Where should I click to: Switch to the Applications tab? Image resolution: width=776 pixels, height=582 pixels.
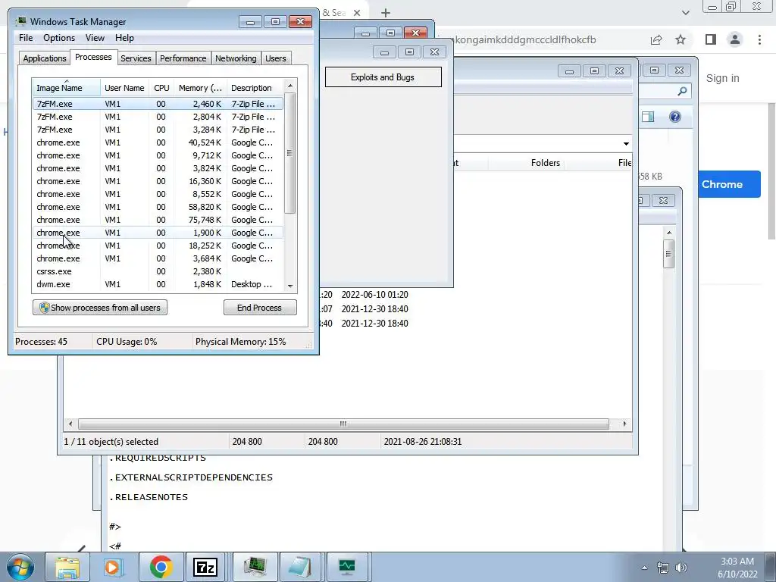click(x=45, y=58)
